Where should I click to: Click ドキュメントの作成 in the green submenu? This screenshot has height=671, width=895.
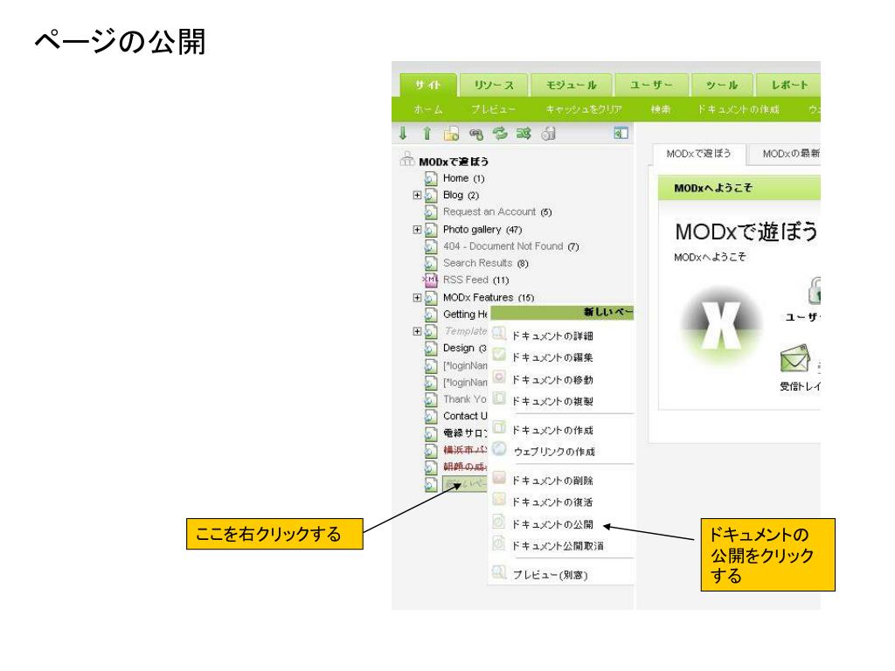(738, 109)
